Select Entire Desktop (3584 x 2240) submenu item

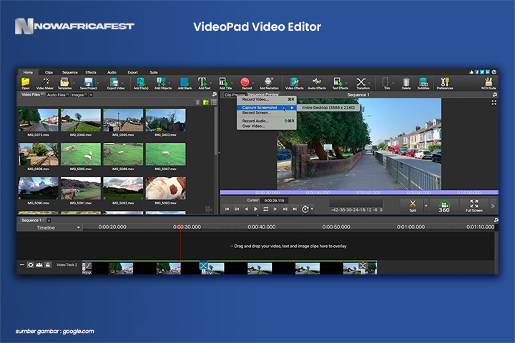click(328, 108)
